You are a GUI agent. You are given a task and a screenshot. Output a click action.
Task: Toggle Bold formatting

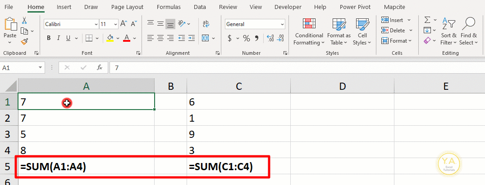49,38
